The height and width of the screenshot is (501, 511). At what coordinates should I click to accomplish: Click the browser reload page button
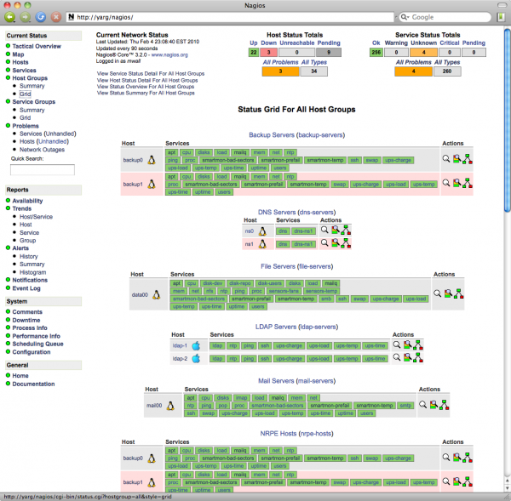coord(40,16)
